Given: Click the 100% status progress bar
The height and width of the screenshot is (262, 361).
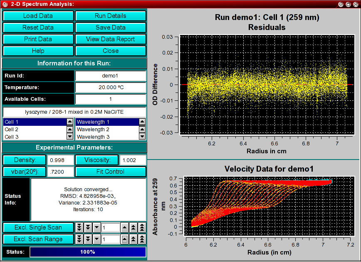Looking at the screenshot, I should tap(88, 252).
